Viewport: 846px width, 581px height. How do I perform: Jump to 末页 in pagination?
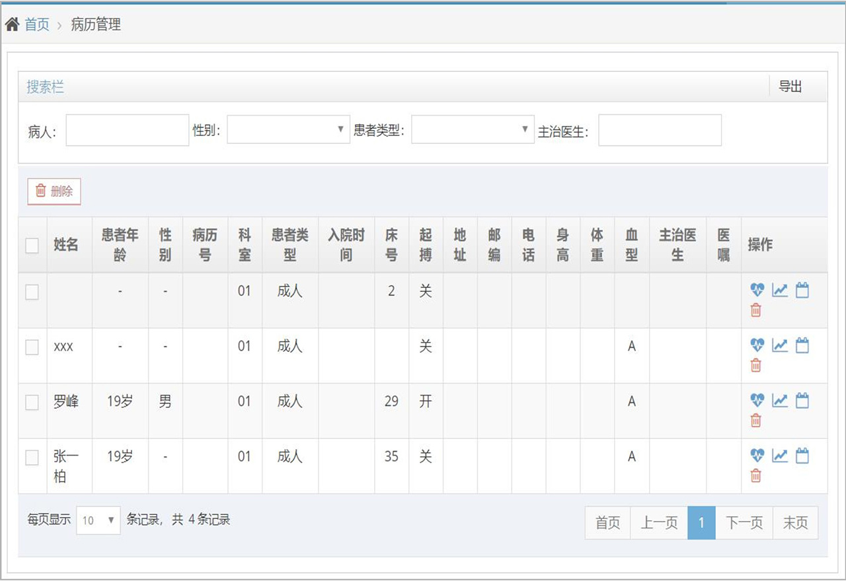tap(795, 523)
